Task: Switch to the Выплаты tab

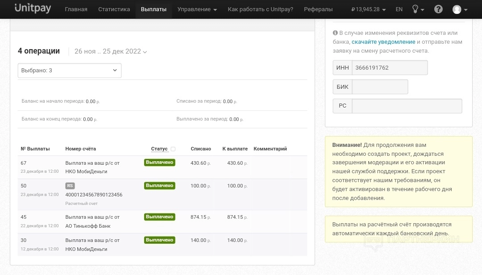Action: [x=154, y=9]
